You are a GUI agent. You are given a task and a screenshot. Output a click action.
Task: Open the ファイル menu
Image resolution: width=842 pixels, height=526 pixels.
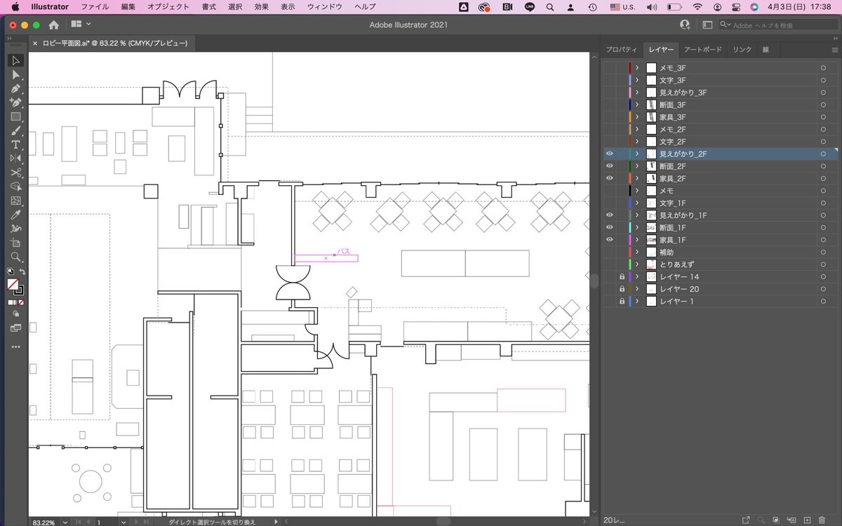click(95, 7)
